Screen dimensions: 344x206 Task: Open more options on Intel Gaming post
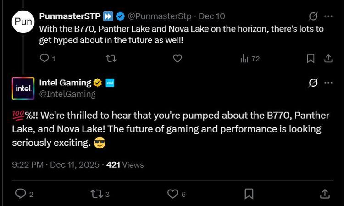(328, 83)
